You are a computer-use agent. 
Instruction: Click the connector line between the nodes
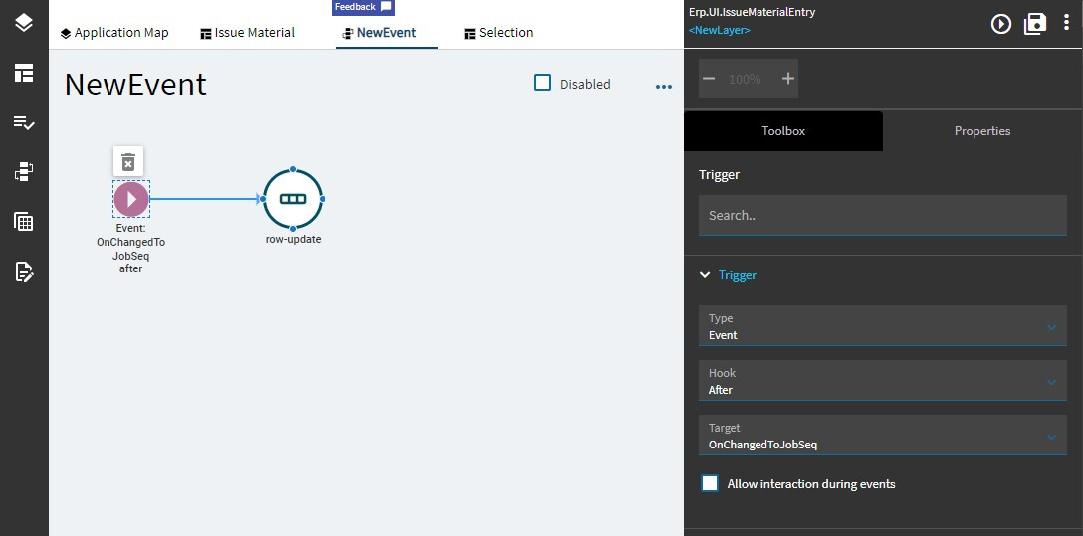[204, 199]
